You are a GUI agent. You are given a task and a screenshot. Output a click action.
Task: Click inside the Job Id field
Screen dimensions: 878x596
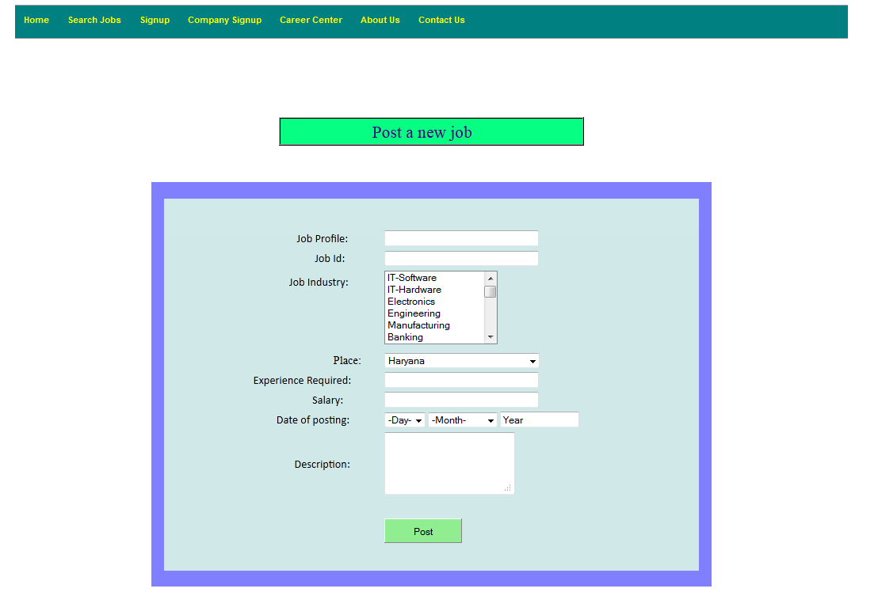point(460,258)
